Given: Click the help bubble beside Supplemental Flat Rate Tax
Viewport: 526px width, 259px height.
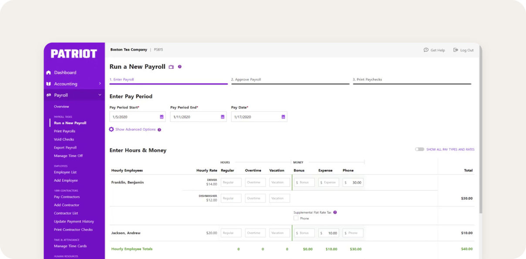Looking at the screenshot, I should (x=335, y=212).
